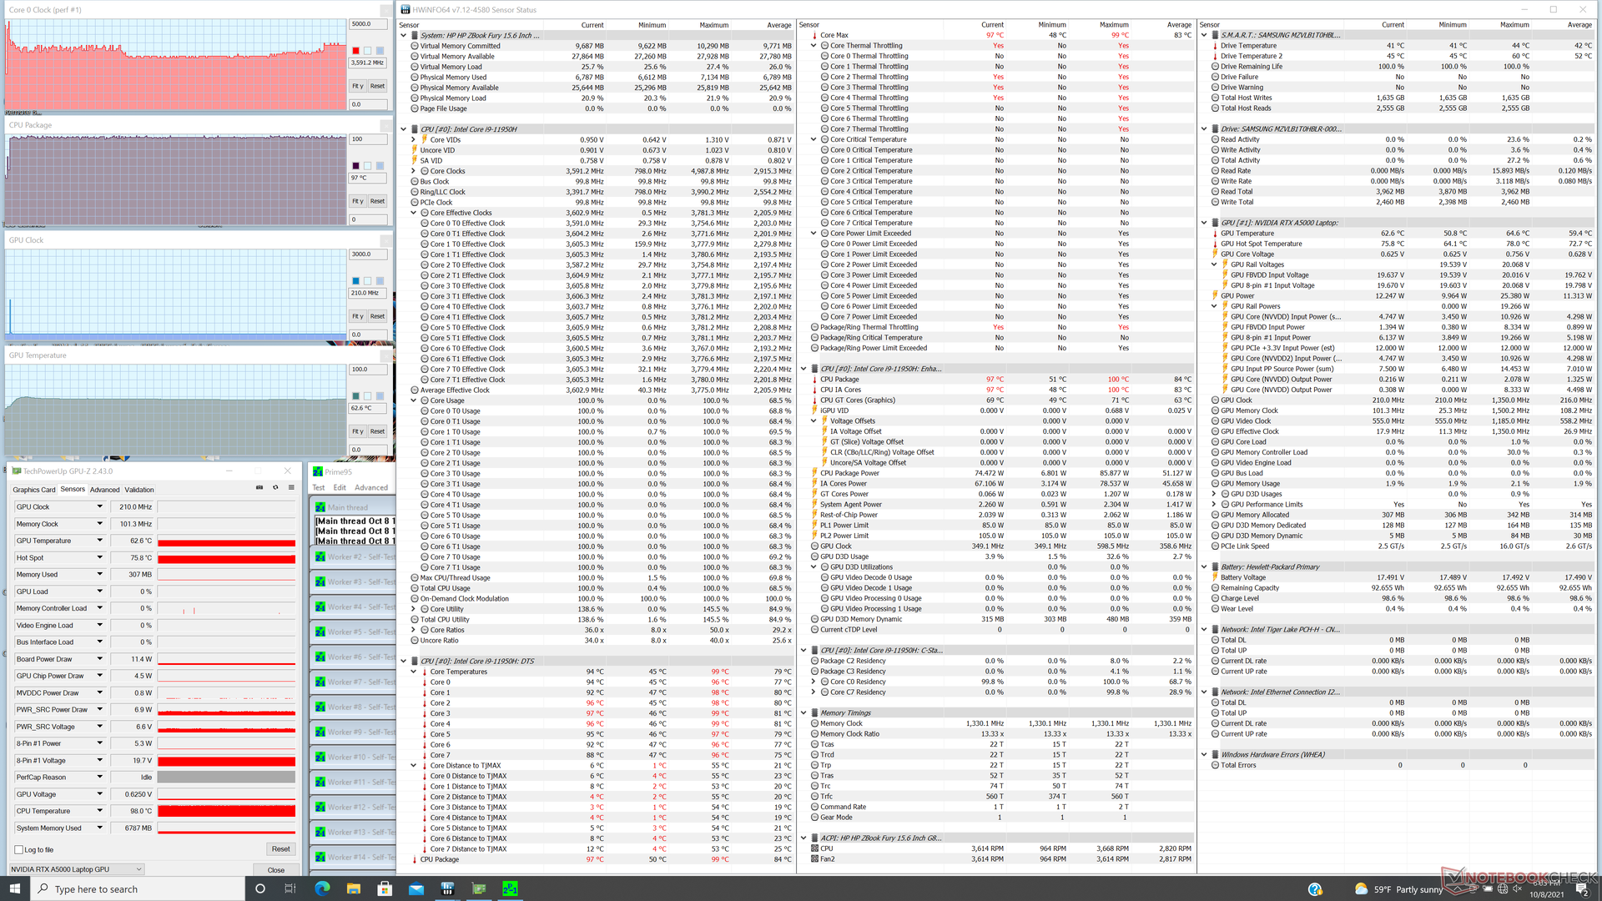Click Task View taskbar icon

(290, 888)
